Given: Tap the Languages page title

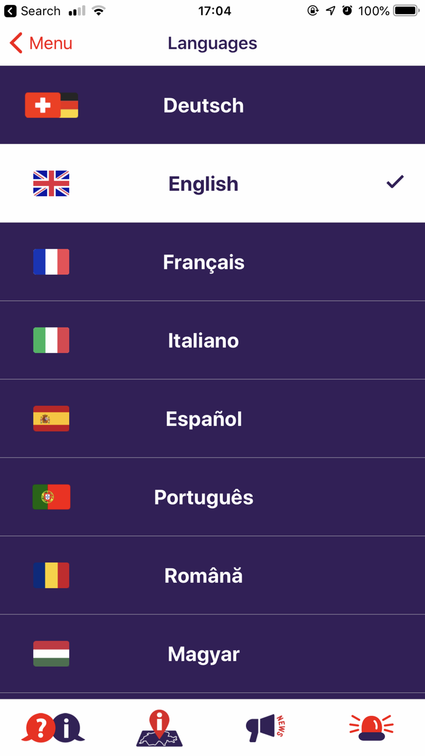Looking at the screenshot, I should tap(212, 43).
